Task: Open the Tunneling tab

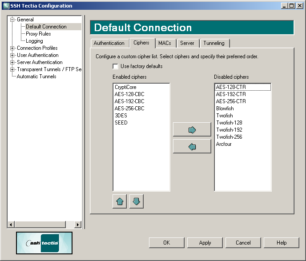Action: [x=214, y=43]
